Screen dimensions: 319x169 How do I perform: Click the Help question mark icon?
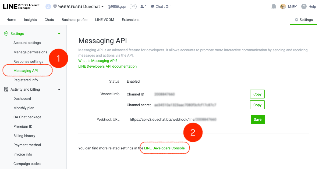pyautogui.click(x=304, y=6)
